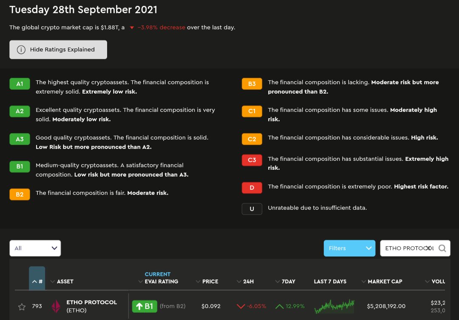
Task: Expand the Filters dropdown
Action: (x=349, y=248)
